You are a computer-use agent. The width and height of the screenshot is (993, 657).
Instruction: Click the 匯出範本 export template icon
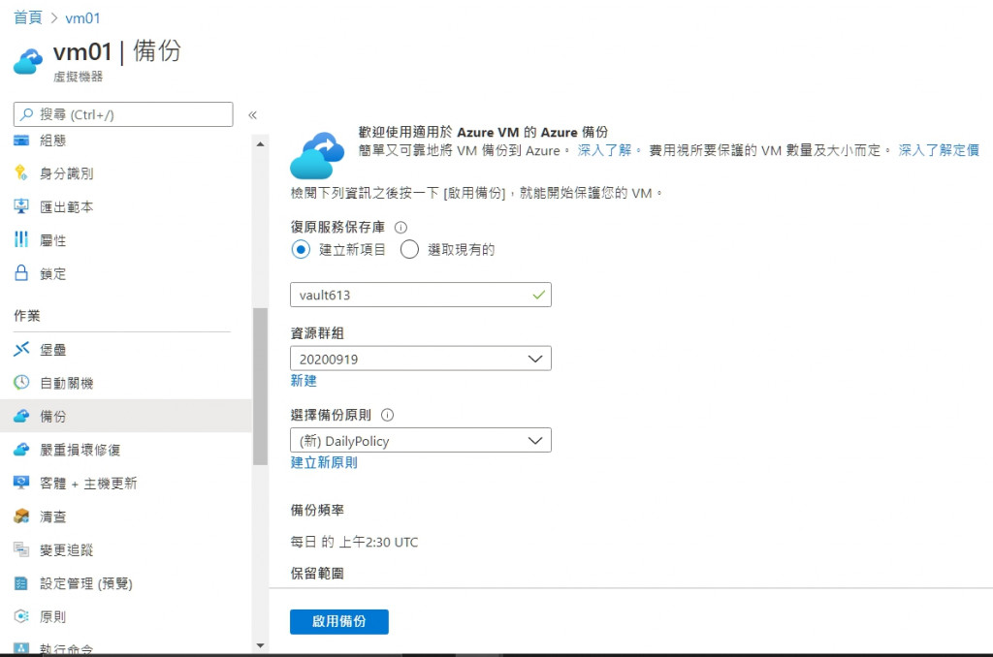[x=21, y=206]
